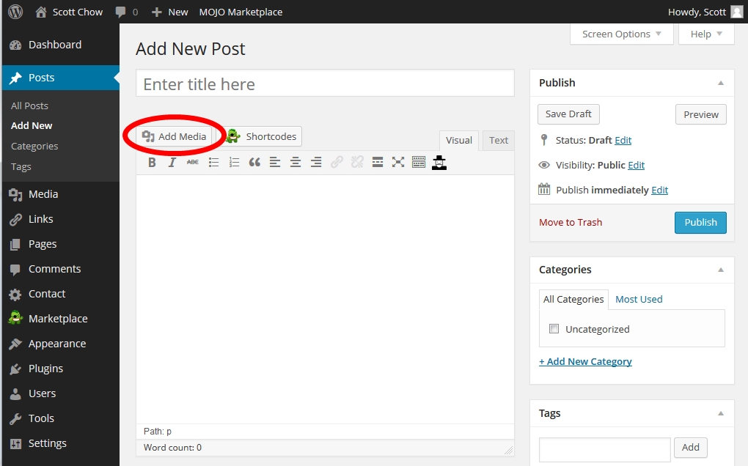The height and width of the screenshot is (466, 748).
Task: Open All Posts submenu item
Action: 29,106
